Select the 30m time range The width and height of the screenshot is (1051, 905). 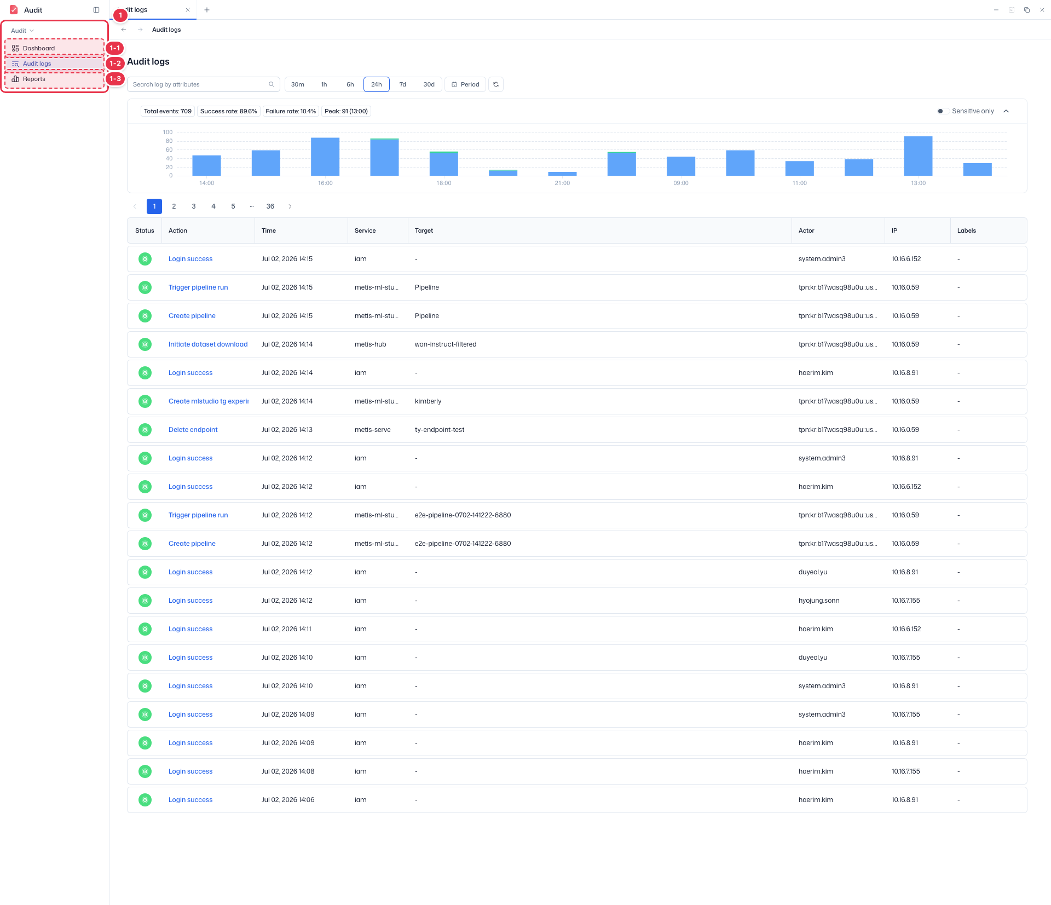point(298,84)
